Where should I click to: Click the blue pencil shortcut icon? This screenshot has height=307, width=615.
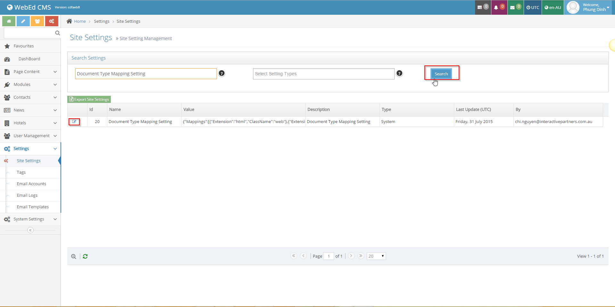coord(23,21)
